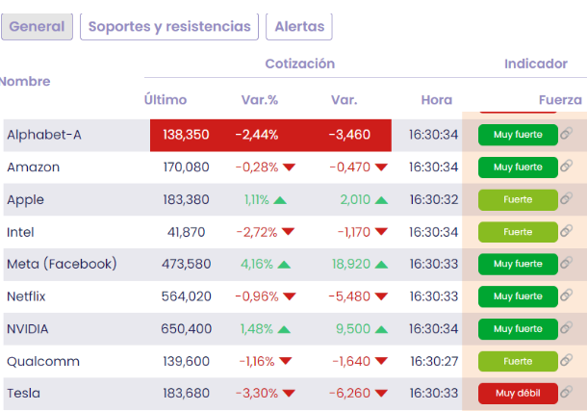Click Qualcomm's Fuerte indicator badge
The width and height of the screenshot is (587, 411).
(518, 361)
